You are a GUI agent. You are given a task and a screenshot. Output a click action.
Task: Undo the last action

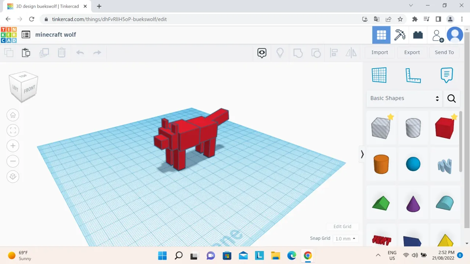coord(80,52)
